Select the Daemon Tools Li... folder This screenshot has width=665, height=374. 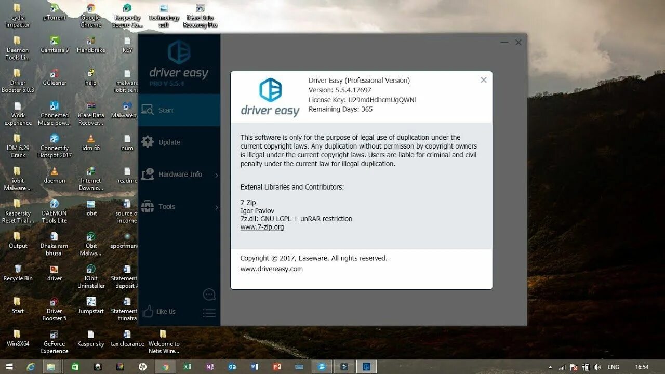pos(18,48)
